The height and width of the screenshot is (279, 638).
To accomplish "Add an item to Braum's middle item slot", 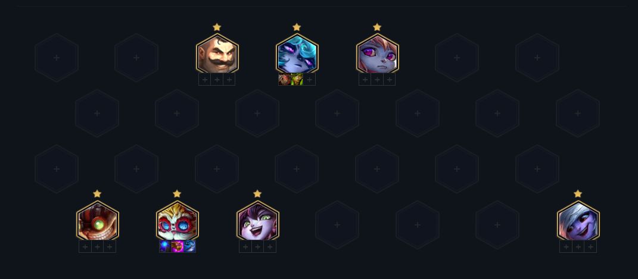I will click(217, 80).
